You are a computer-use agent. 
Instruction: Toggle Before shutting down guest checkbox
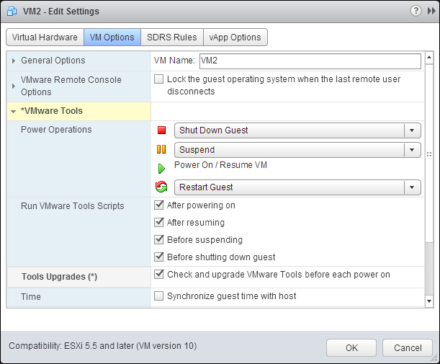tap(159, 257)
